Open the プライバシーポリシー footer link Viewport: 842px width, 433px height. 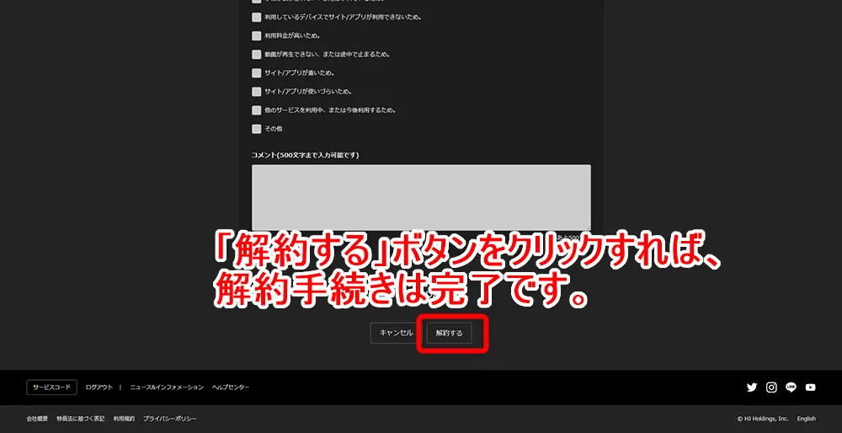pos(170,419)
